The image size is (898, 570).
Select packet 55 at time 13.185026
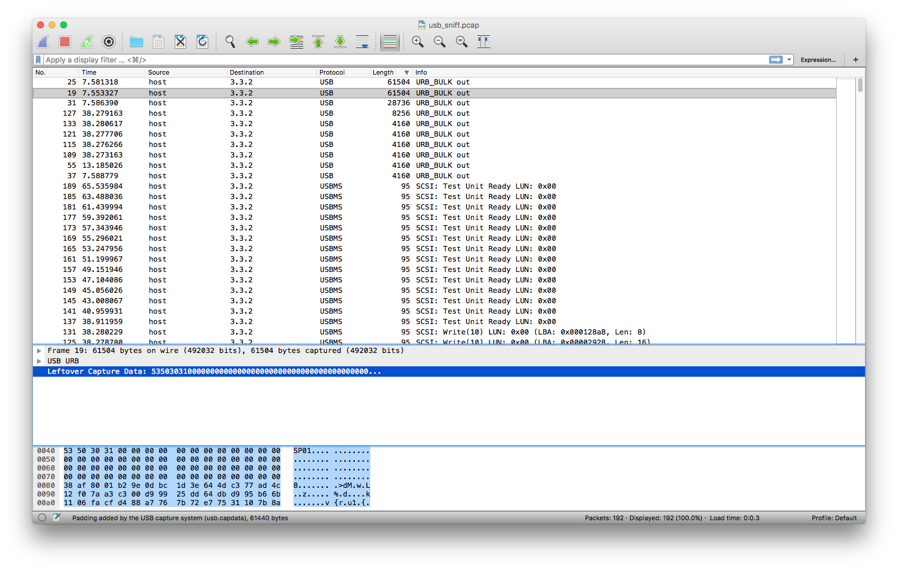(435, 166)
